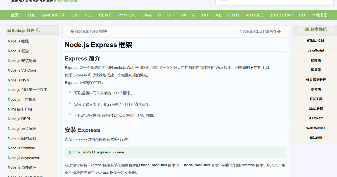Open the Node.js 安装配置 sidebar link
Screen dimensions: 337x177
[x=22, y=61]
